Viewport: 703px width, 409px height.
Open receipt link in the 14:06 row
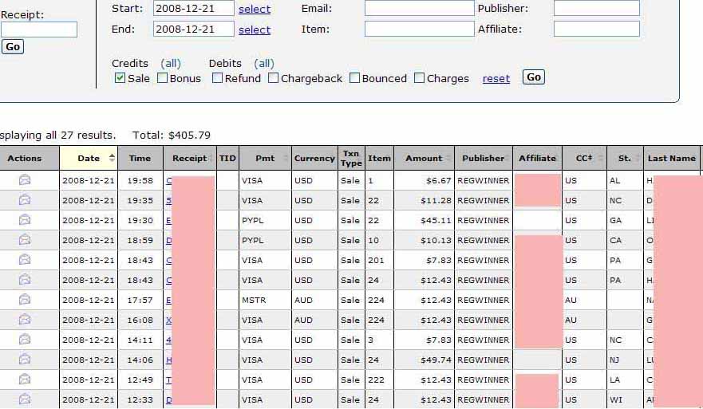tap(168, 360)
